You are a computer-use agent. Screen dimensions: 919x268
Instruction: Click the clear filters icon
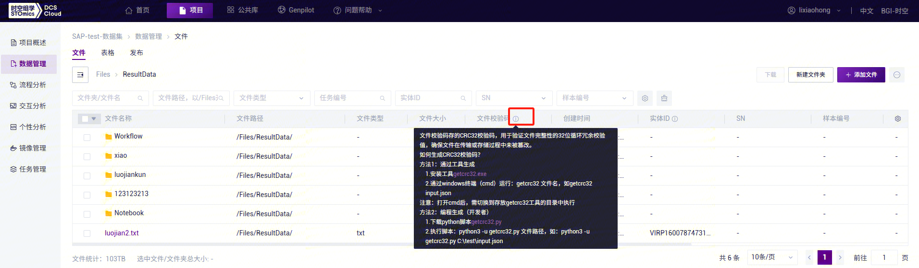(x=664, y=98)
